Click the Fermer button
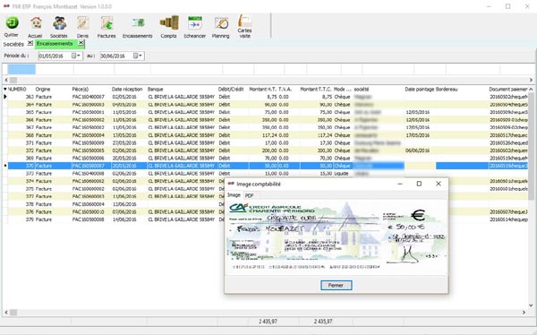This screenshot has width=537, height=335. coord(336,285)
